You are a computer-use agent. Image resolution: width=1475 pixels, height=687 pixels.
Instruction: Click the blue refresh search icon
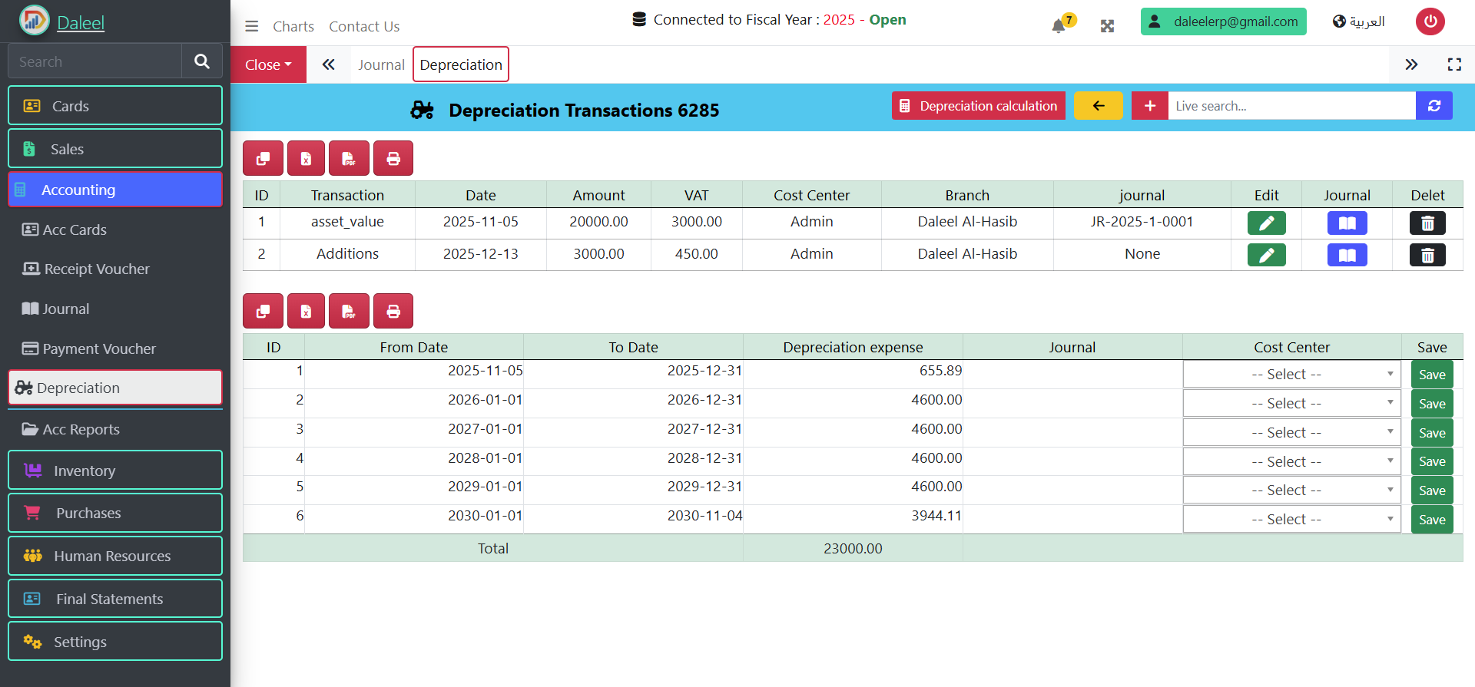point(1434,106)
